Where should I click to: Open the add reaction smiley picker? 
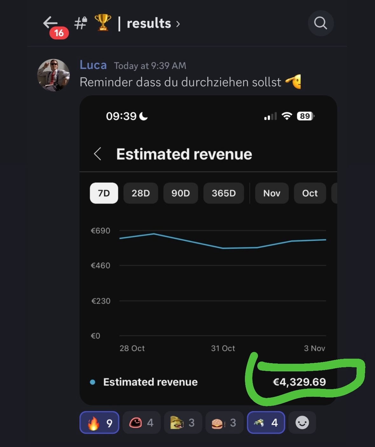click(302, 423)
